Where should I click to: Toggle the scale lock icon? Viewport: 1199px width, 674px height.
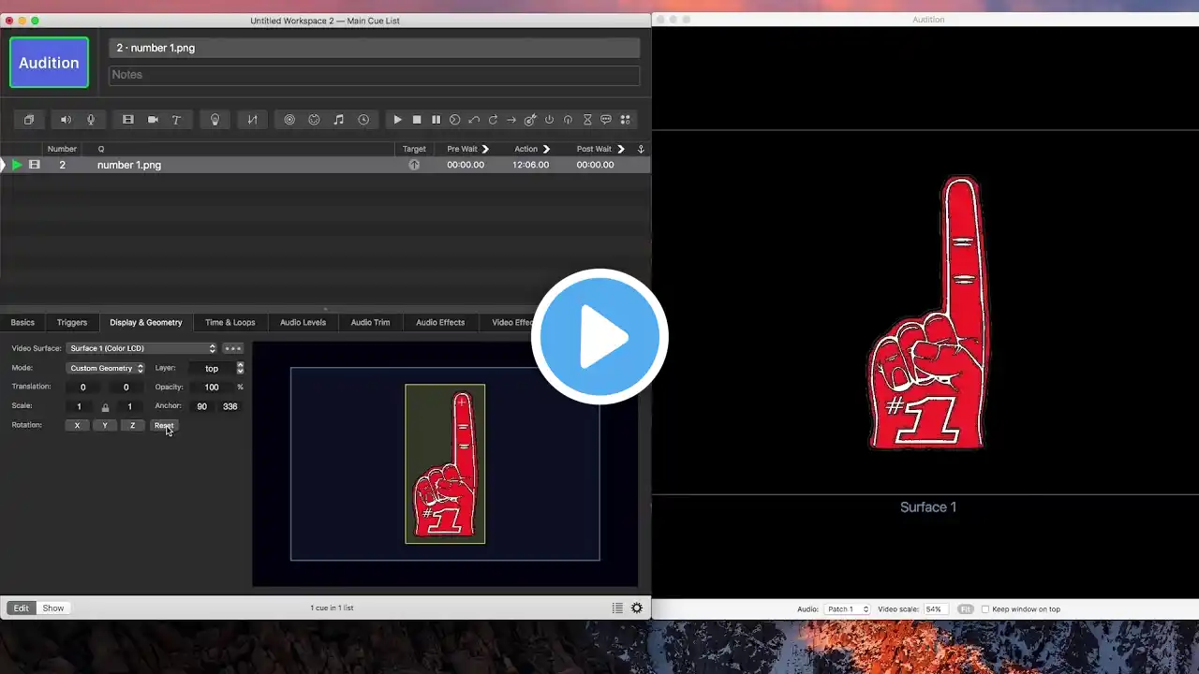pos(105,407)
